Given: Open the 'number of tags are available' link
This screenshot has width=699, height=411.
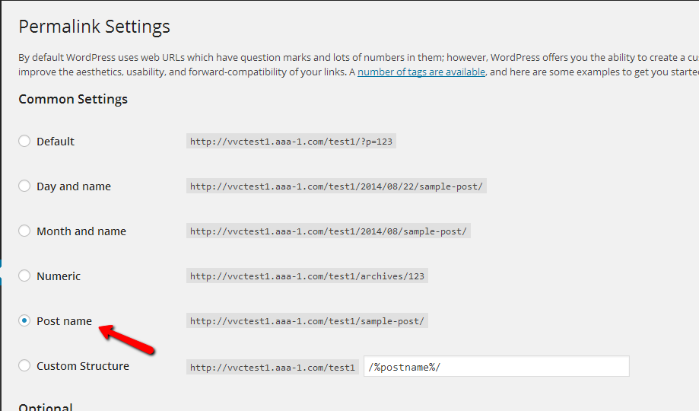Looking at the screenshot, I should click(x=421, y=72).
